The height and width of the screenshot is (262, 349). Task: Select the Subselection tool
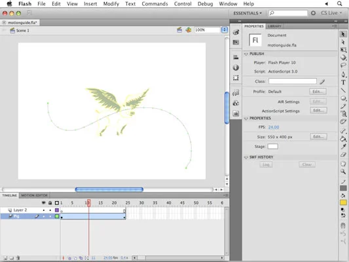(x=343, y=42)
